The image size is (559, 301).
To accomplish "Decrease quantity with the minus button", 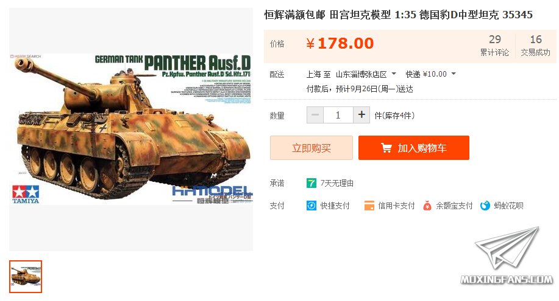I will 315,115.
